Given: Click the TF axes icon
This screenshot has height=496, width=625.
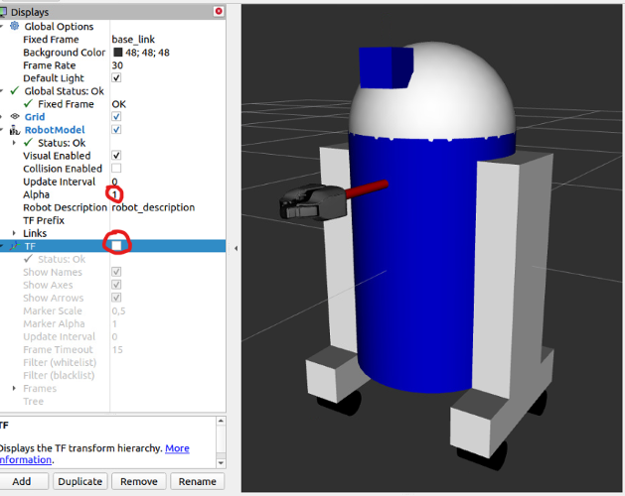Looking at the screenshot, I should (x=15, y=246).
